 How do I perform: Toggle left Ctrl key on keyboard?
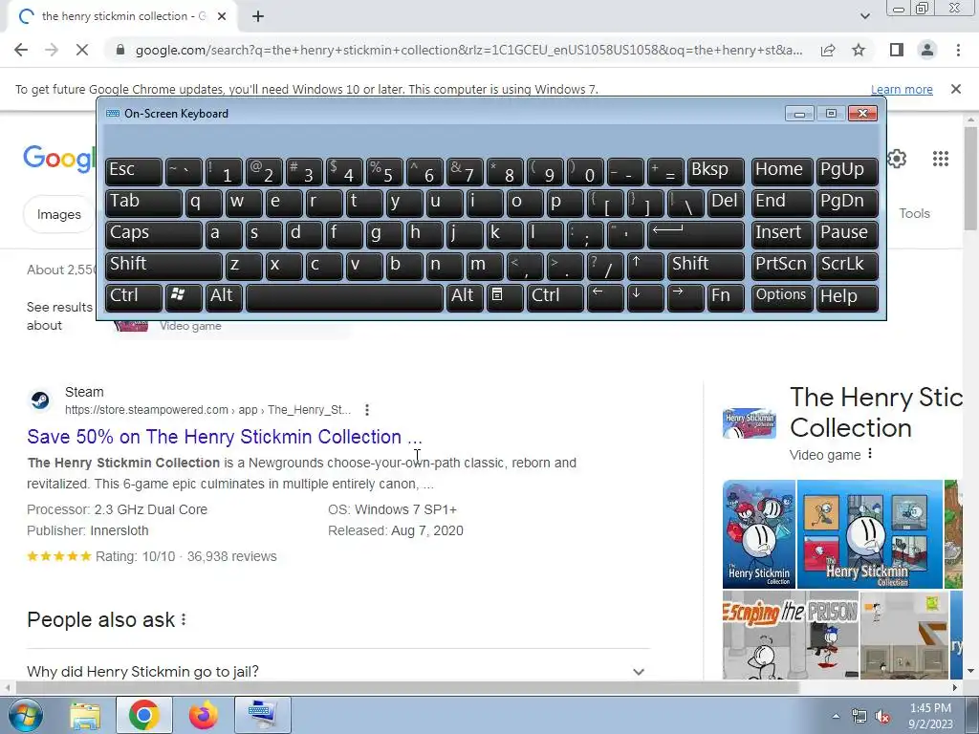(x=134, y=296)
